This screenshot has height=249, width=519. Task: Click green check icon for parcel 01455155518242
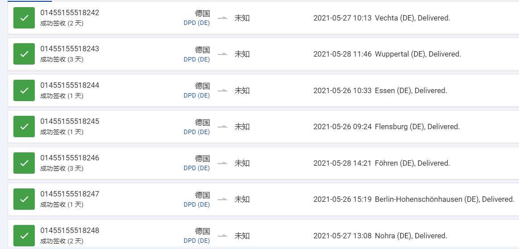pos(24,18)
